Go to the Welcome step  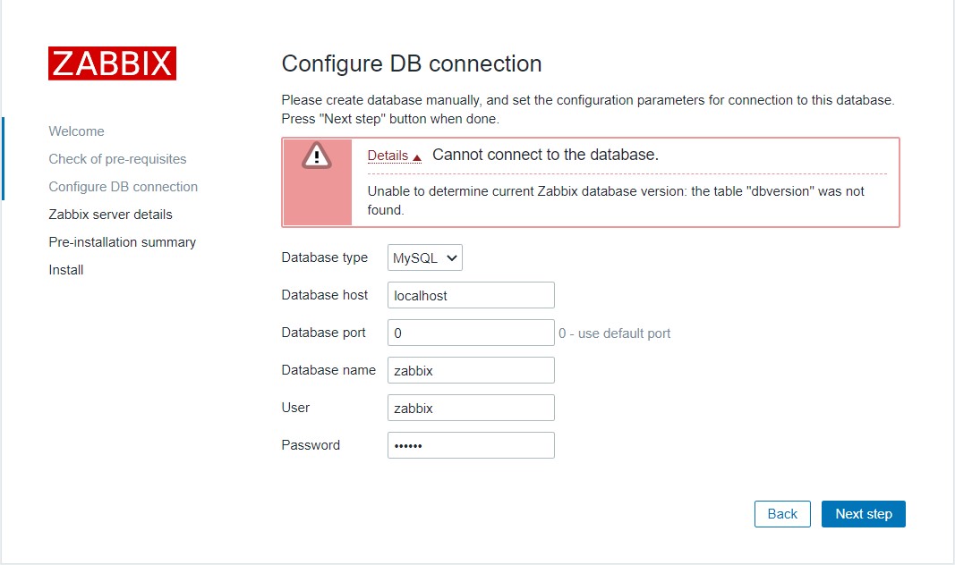coord(76,131)
